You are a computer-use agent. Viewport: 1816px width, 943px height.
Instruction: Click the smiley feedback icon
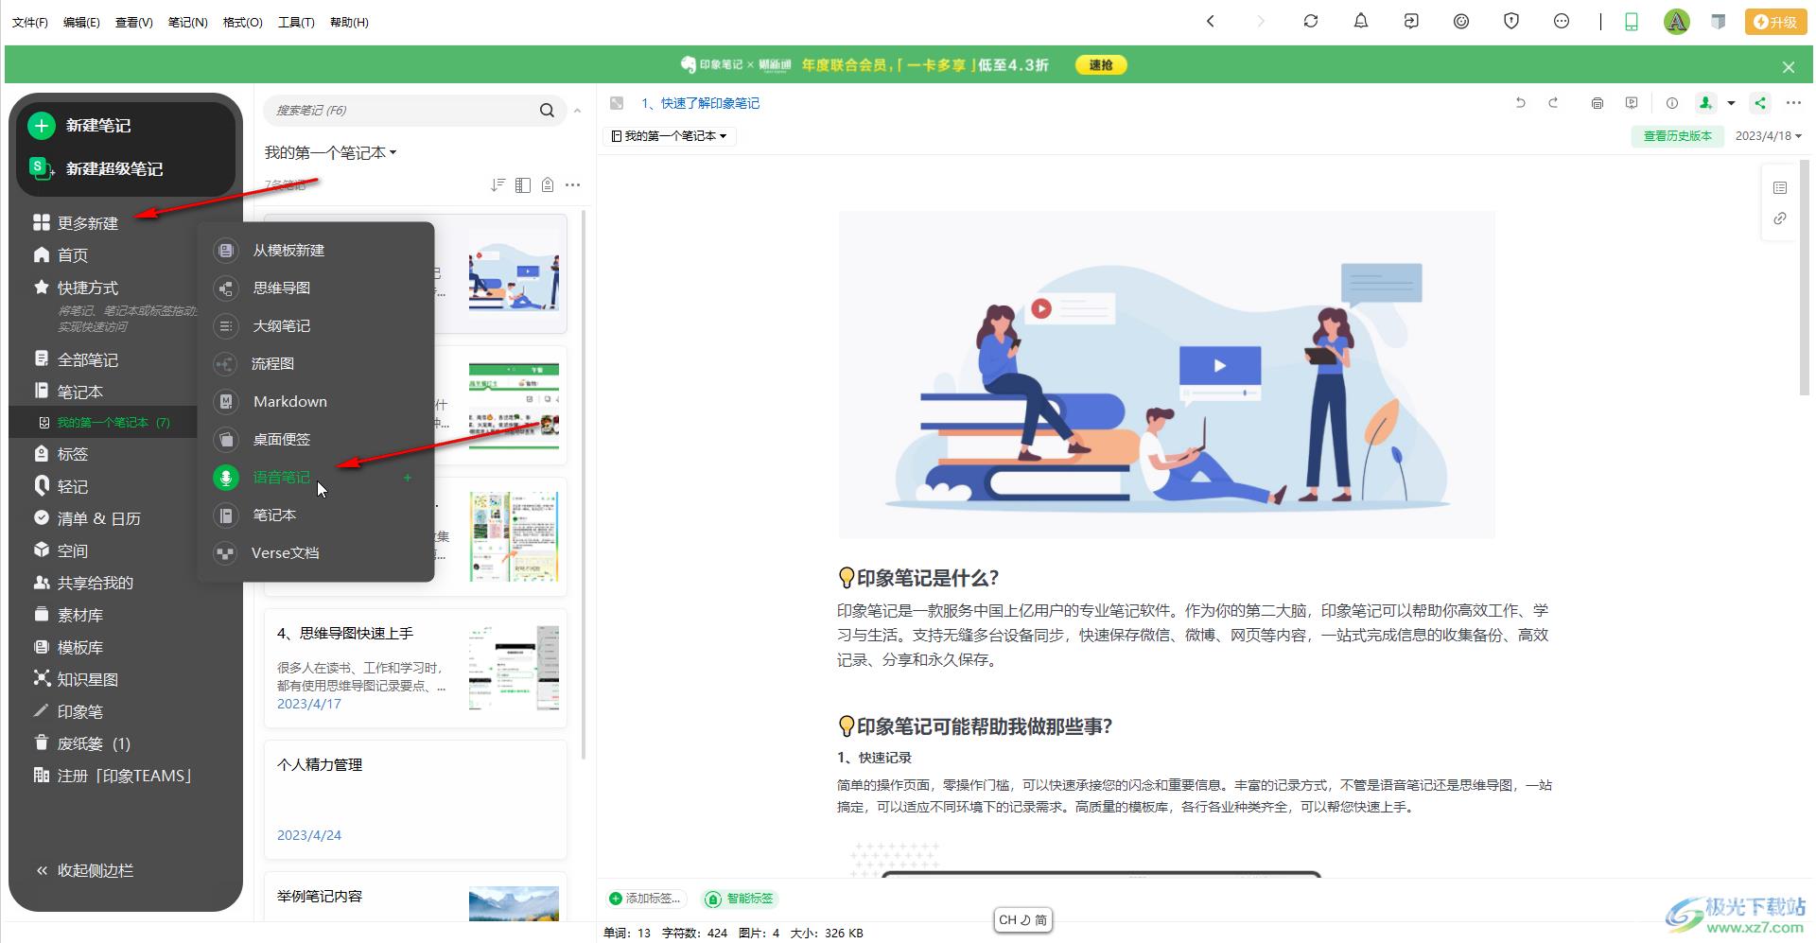1562,21
